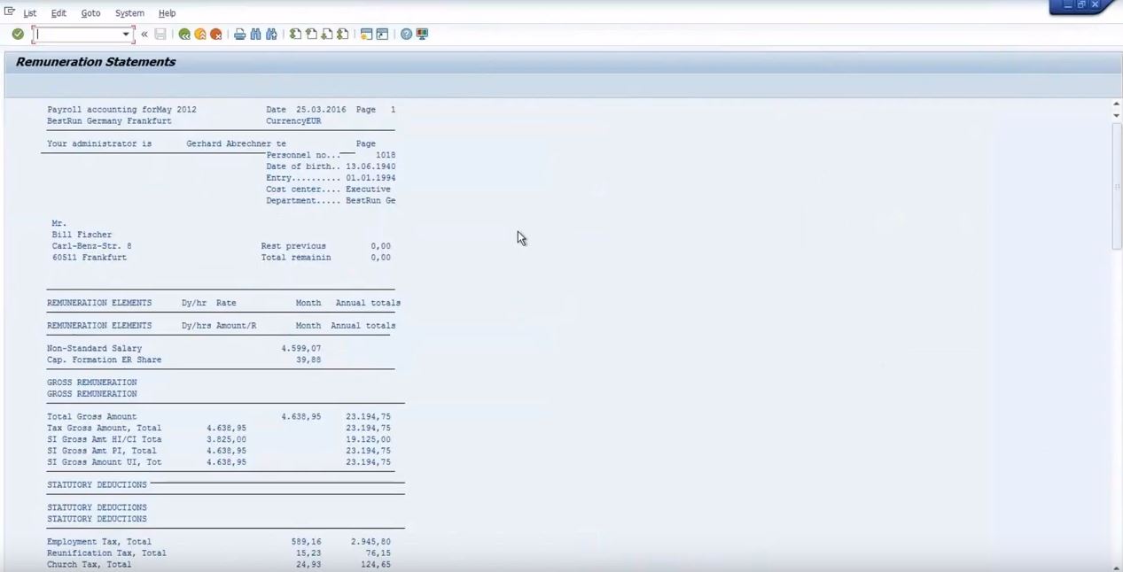Open the Help question mark icon
This screenshot has height=572, width=1123.
406,35
